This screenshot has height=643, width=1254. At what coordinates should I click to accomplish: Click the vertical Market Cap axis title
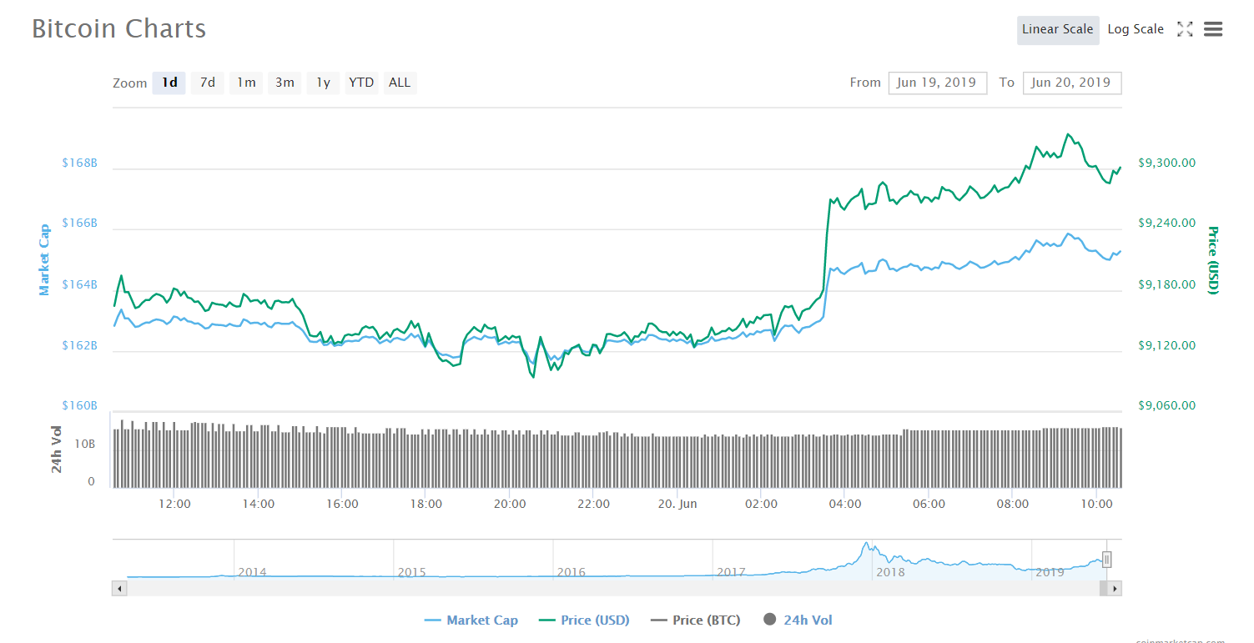point(44,259)
